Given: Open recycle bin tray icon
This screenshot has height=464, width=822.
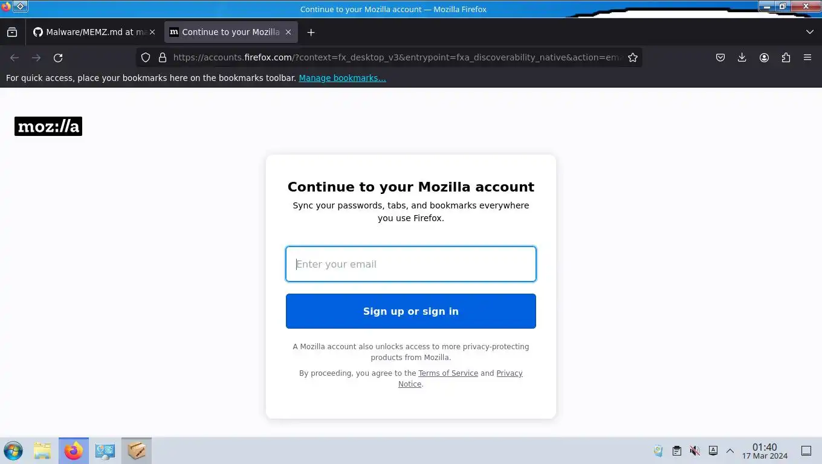Looking at the screenshot, I should (658, 451).
